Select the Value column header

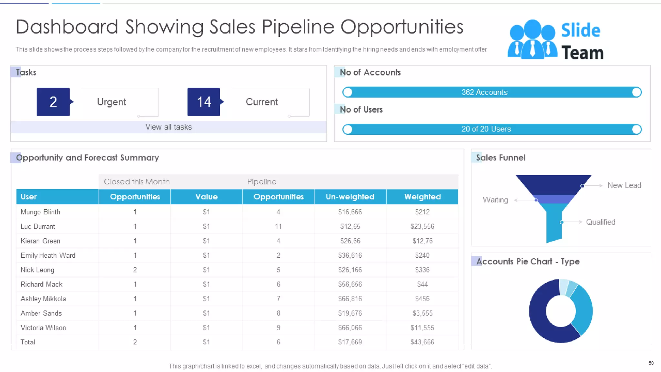pos(207,197)
